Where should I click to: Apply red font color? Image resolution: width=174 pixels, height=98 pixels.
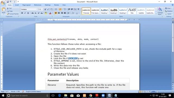pos(50,13)
